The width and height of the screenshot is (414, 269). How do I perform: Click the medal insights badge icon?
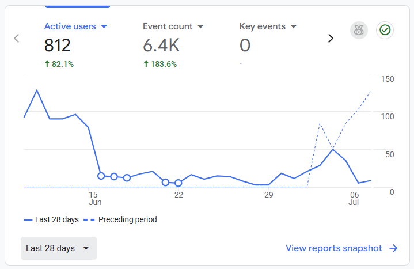click(359, 31)
